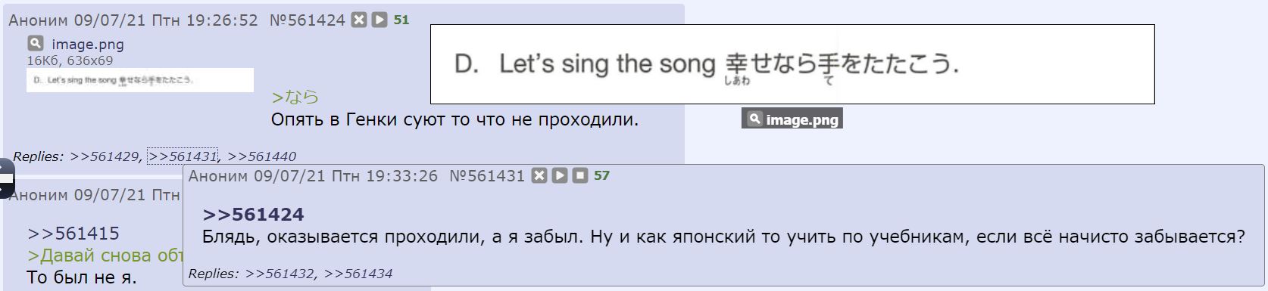Open the small image.png thumbnail preview
The width and height of the screenshot is (1268, 291).
click(140, 80)
